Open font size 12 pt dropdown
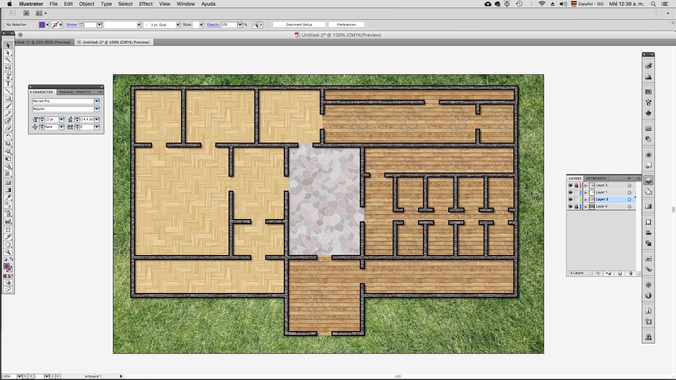Viewport: 676px width, 380px height. point(62,120)
